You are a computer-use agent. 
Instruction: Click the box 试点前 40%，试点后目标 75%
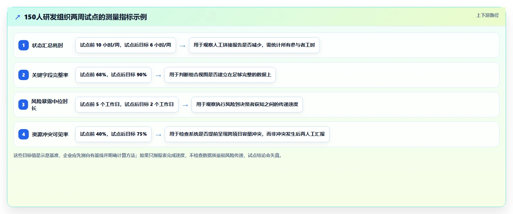(113, 134)
